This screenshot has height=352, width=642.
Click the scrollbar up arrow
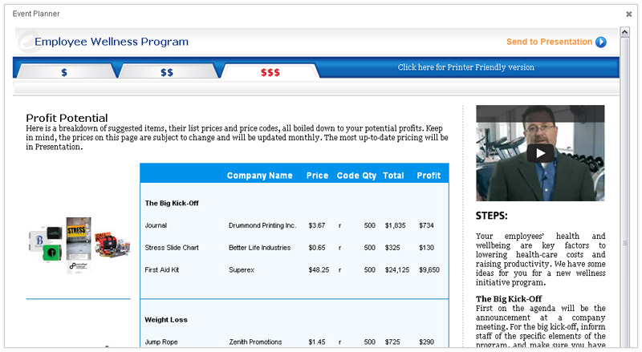click(624, 32)
